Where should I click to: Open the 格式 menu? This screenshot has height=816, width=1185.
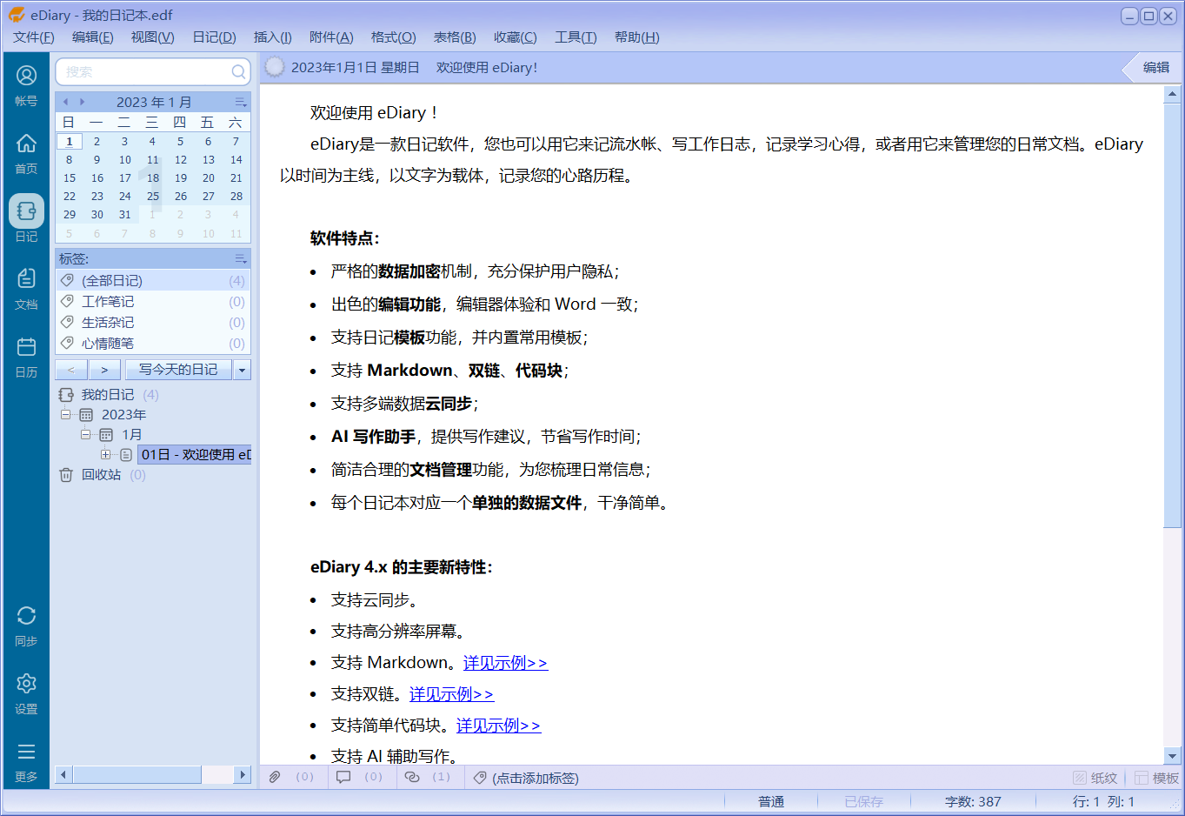(393, 37)
